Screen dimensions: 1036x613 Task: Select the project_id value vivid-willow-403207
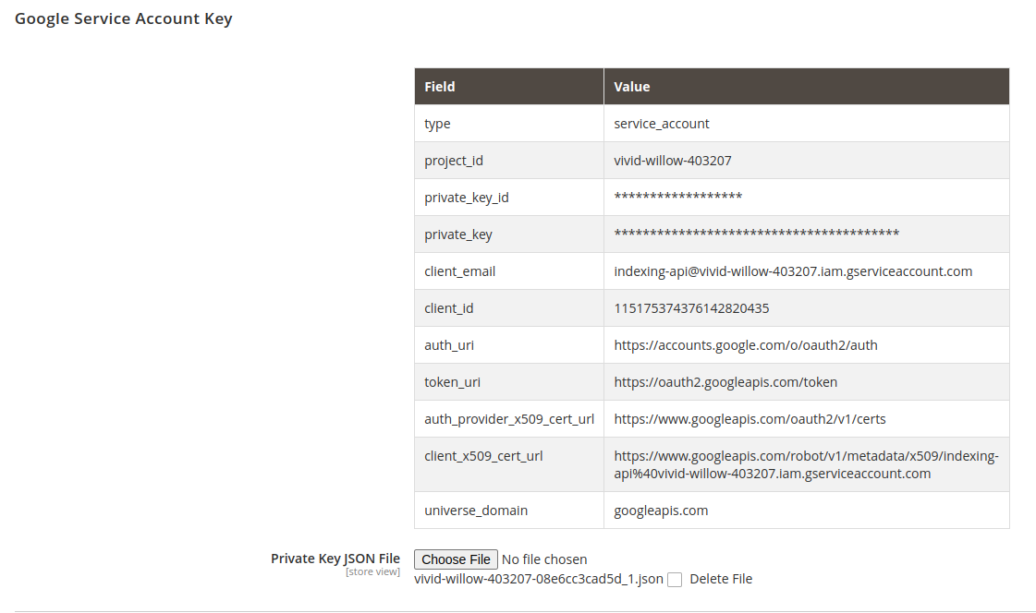click(x=673, y=161)
